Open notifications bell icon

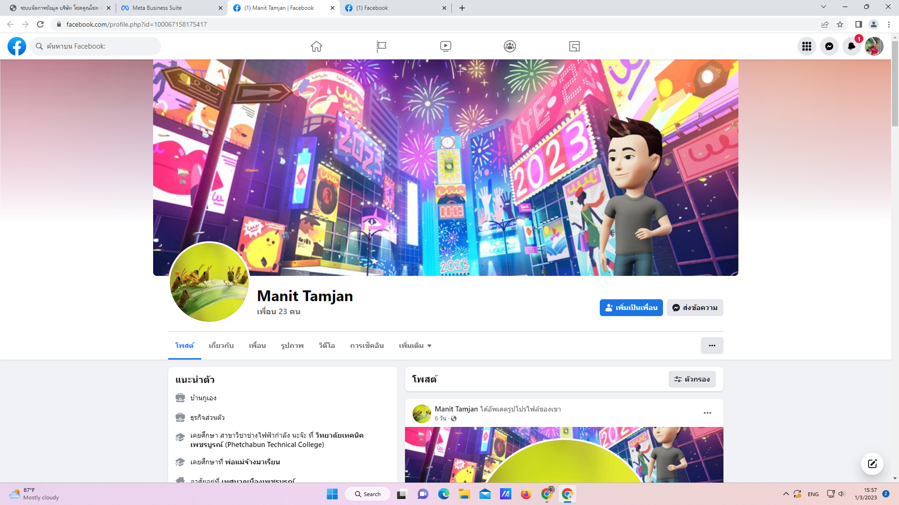pos(851,46)
